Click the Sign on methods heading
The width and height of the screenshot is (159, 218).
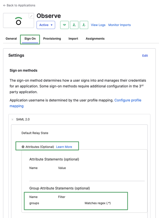click(23, 71)
